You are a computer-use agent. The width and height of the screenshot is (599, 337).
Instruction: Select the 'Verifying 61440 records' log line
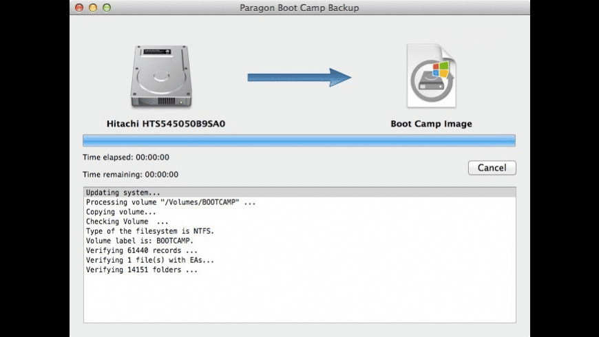[x=299, y=250]
